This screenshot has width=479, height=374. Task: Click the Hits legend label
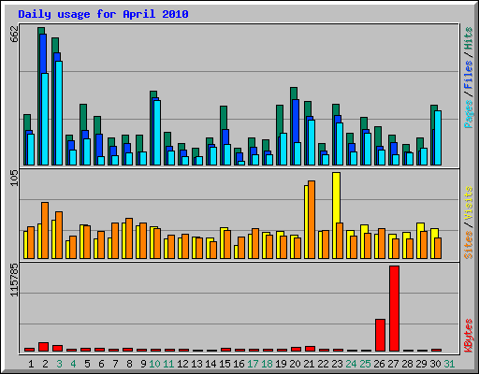(468, 38)
